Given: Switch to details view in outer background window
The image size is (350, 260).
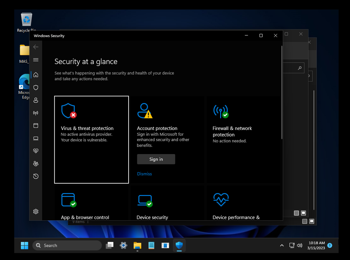Looking at the screenshot, I should tap(305, 221).
